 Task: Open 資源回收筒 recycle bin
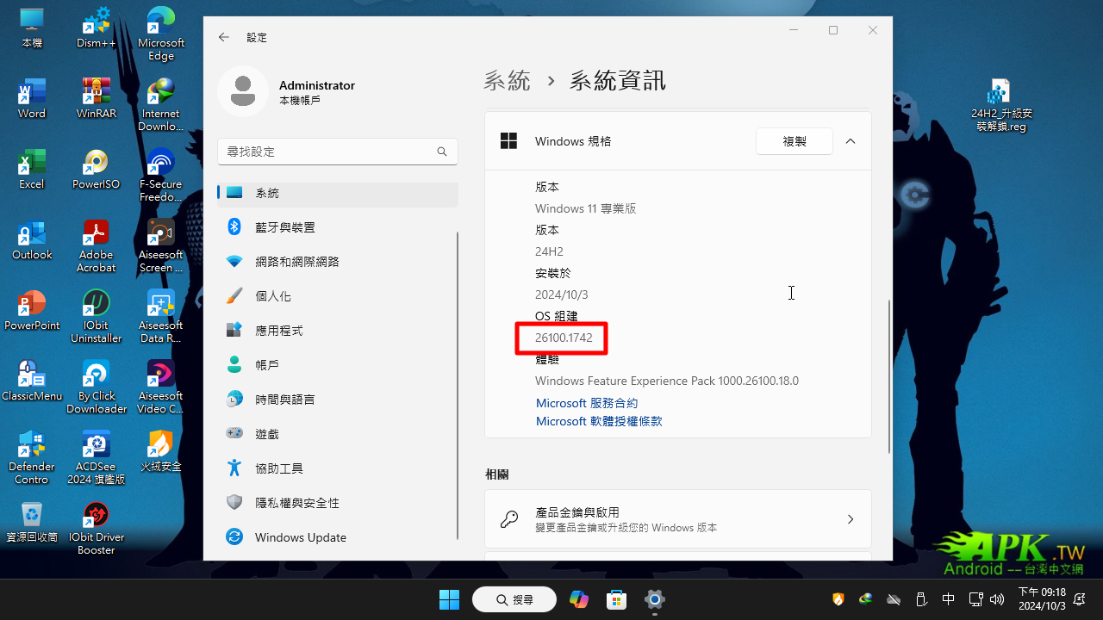[x=32, y=522]
